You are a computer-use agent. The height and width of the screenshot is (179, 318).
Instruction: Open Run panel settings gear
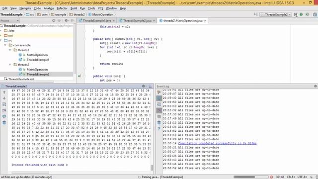pyautogui.click(x=144, y=86)
